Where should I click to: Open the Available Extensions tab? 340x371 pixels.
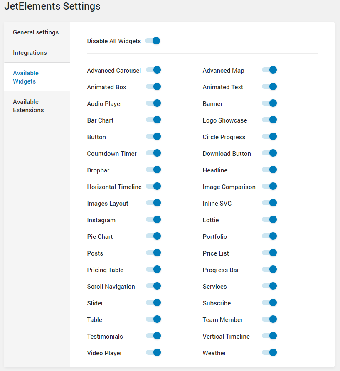28,106
